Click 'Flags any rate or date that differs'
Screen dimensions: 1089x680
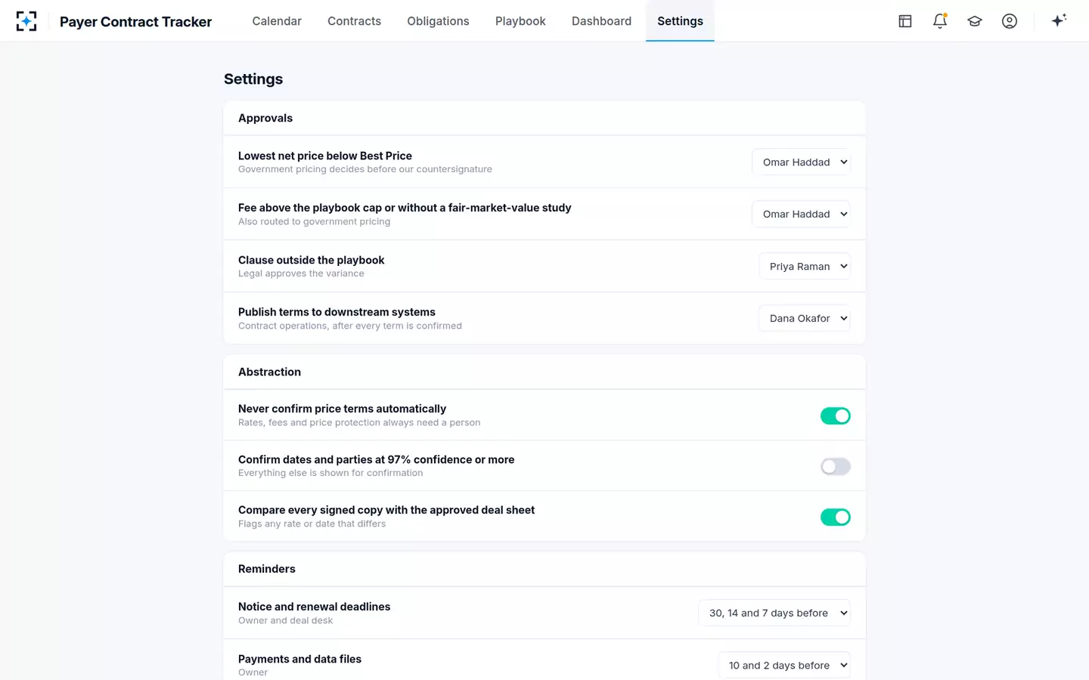[312, 524]
